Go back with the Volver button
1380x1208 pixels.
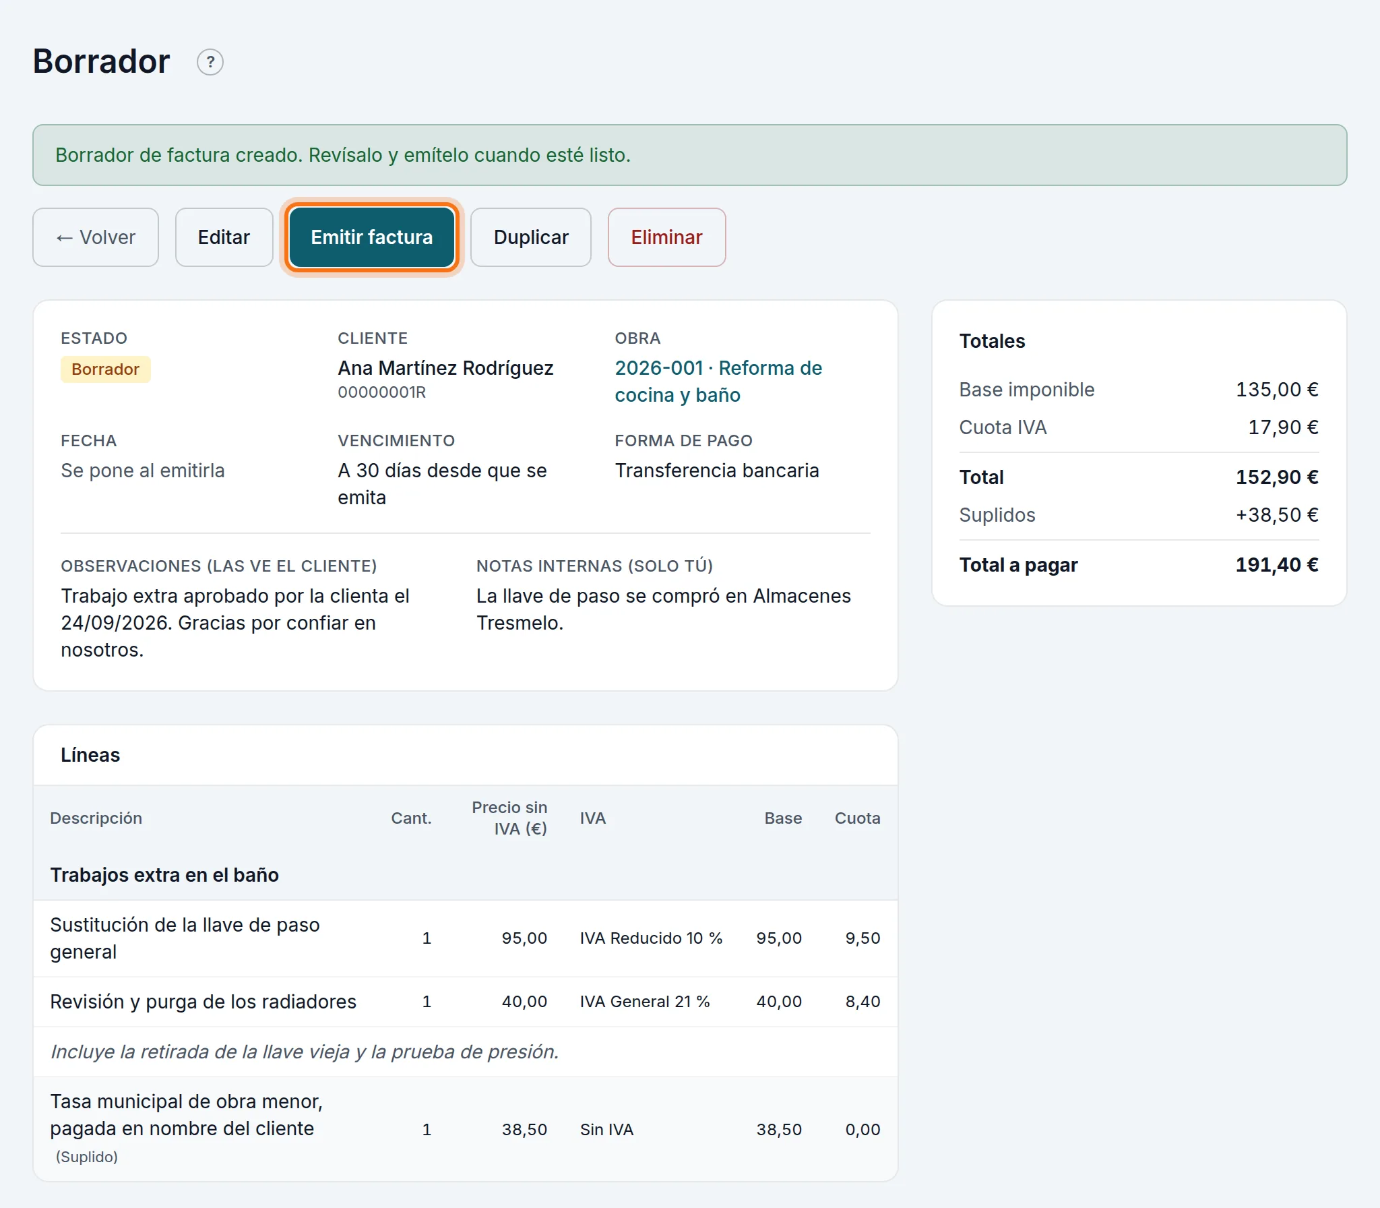click(96, 237)
